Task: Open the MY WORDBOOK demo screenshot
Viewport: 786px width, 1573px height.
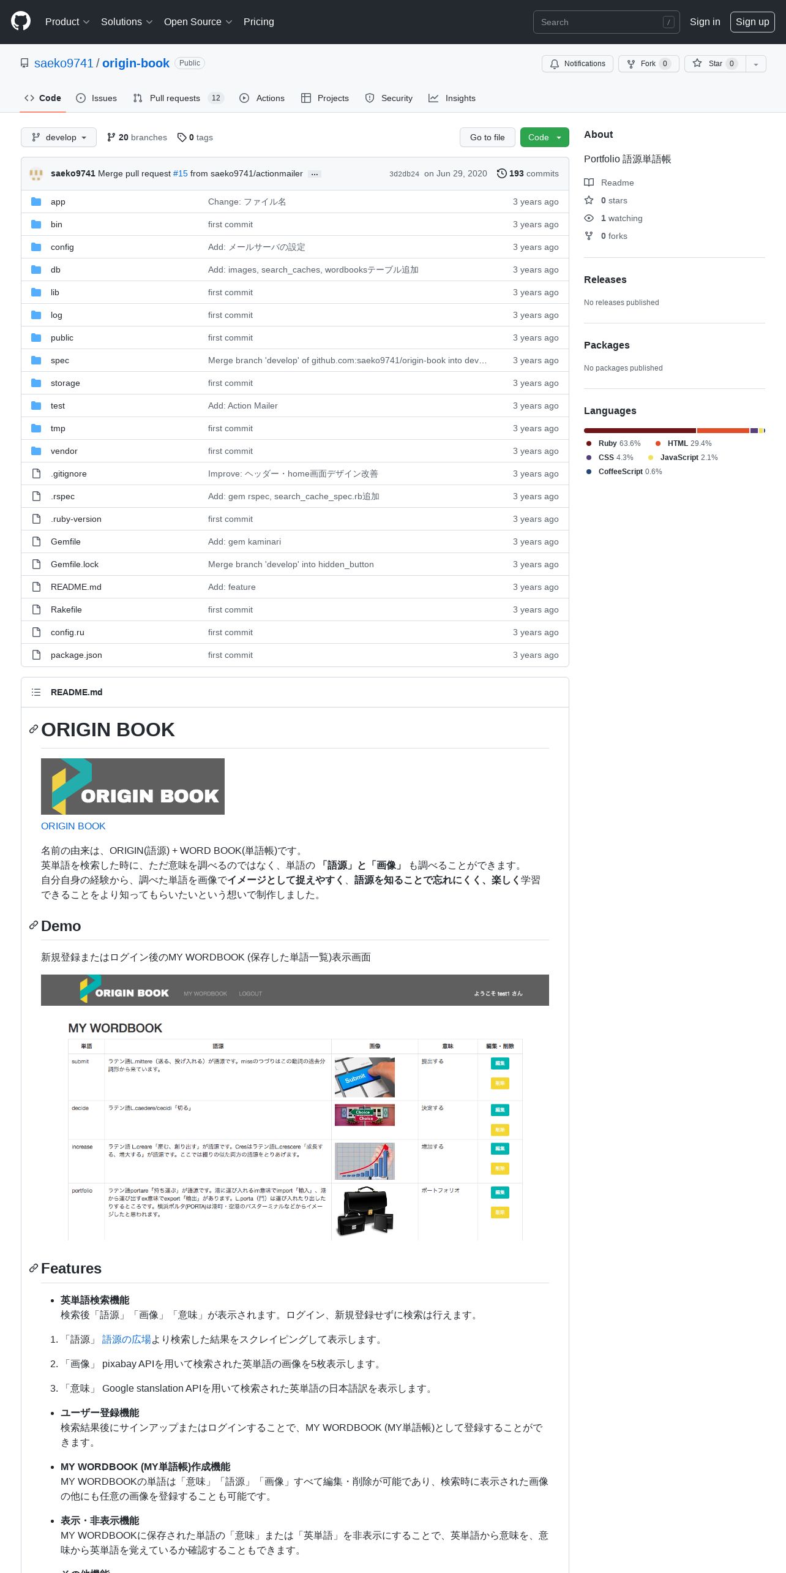Action: pos(295,1107)
